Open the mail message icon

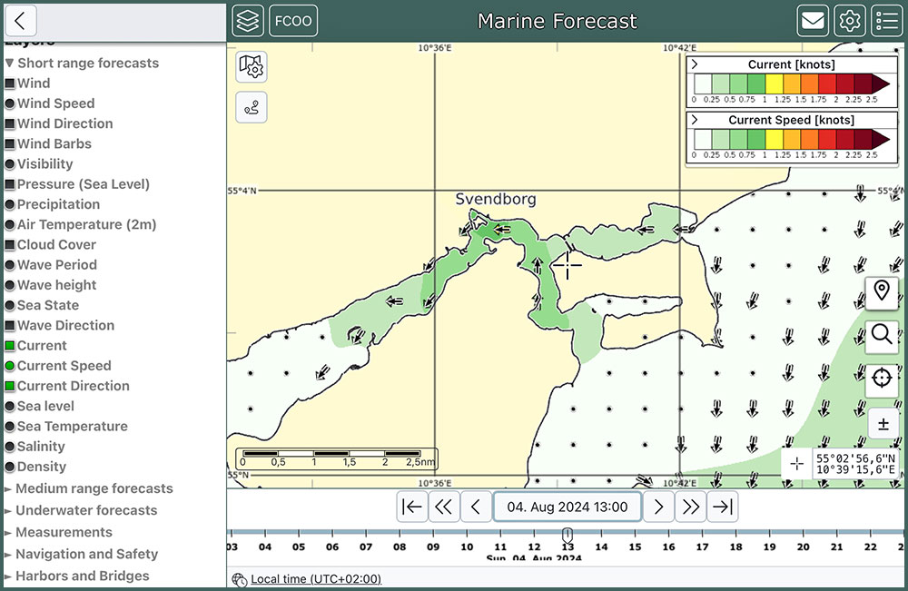click(813, 21)
